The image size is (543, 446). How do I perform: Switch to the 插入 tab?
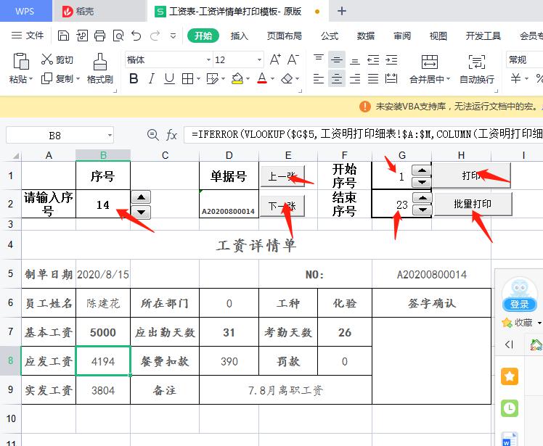(240, 36)
